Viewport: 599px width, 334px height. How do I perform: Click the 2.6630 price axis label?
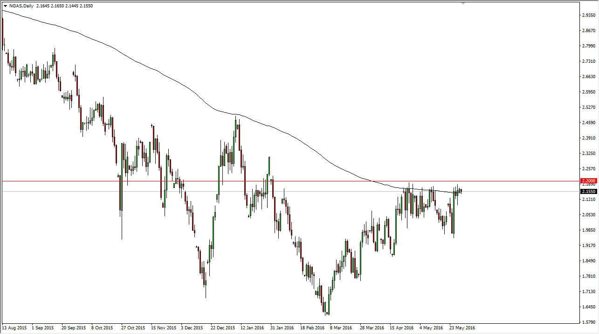click(x=588, y=76)
